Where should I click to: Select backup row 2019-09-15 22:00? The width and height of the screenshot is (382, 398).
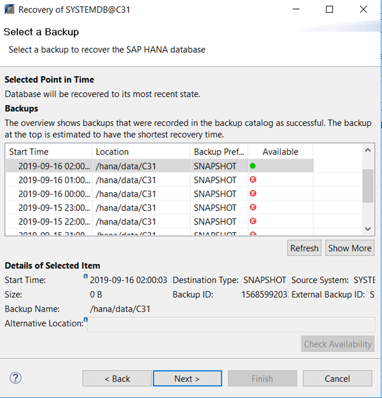click(x=159, y=221)
